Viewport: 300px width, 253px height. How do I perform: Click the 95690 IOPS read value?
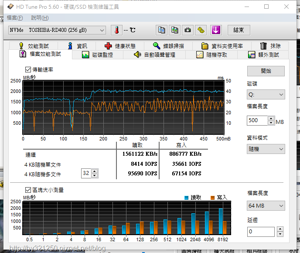pos(143,173)
